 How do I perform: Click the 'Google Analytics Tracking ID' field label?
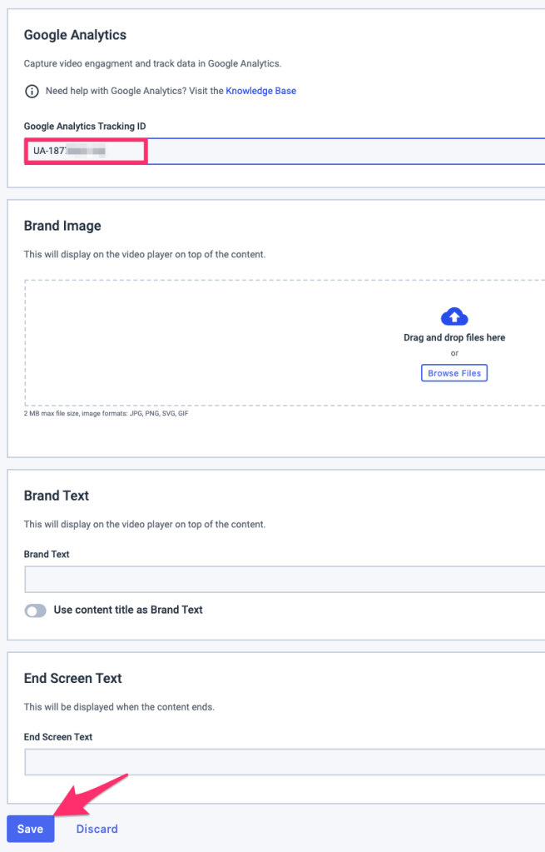[85, 126]
